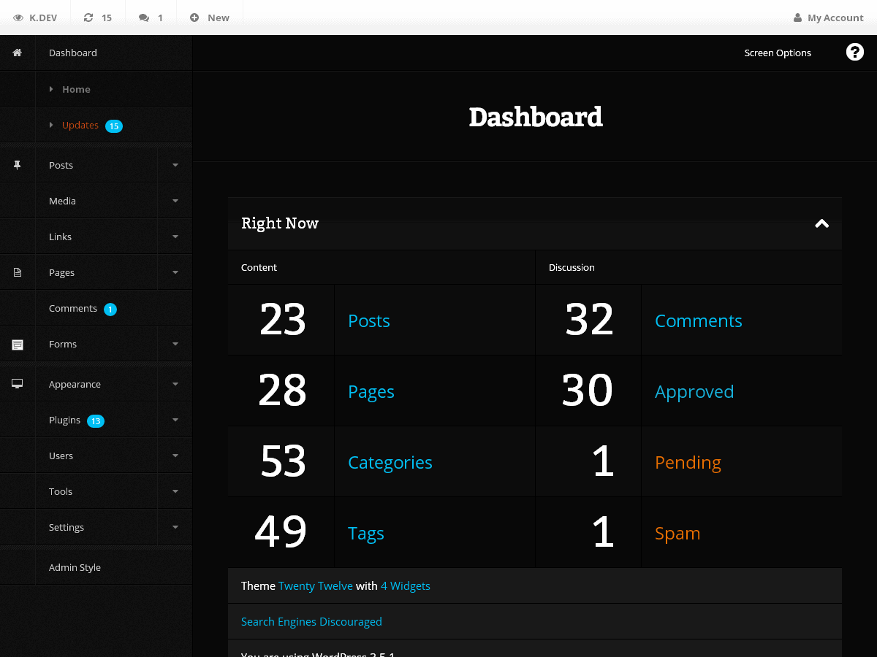
Task: Select the Posts pushpin icon
Action: [17, 165]
